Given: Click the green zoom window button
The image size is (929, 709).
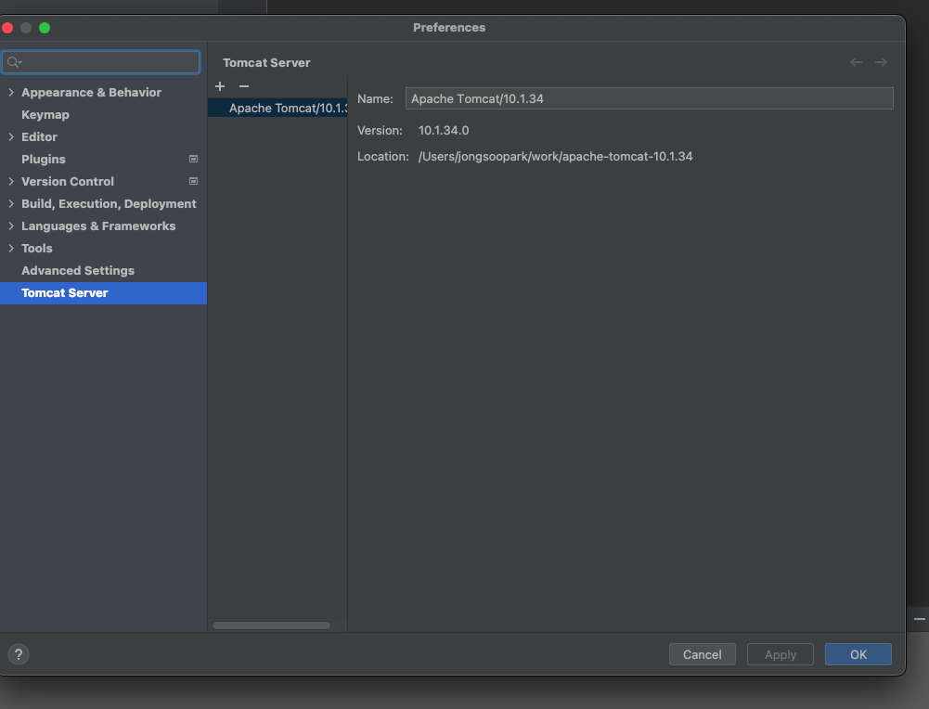Looking at the screenshot, I should [45, 28].
